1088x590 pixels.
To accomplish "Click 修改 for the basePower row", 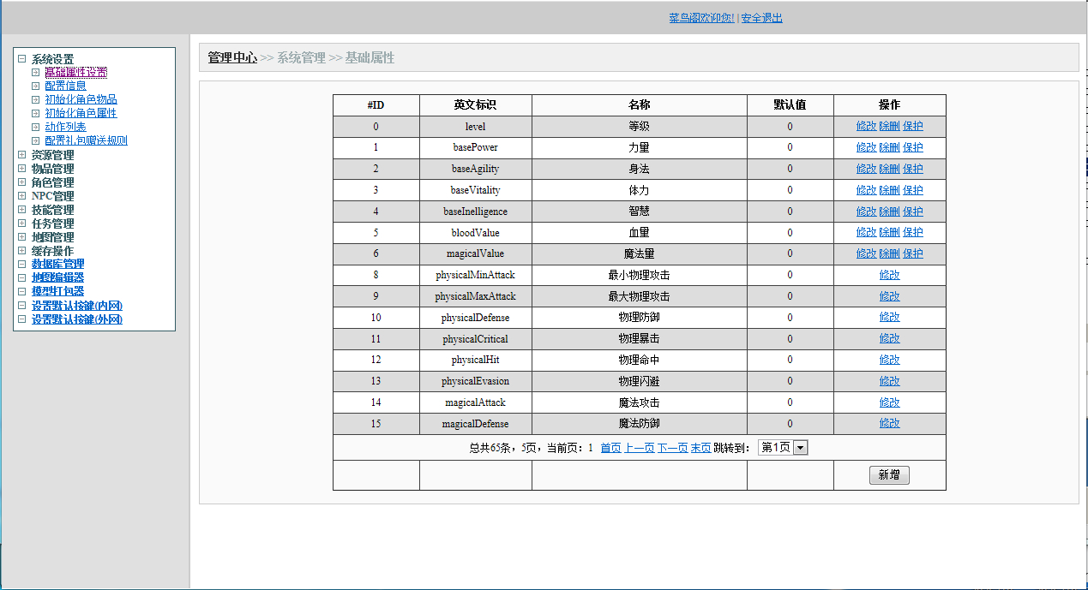I will [866, 147].
